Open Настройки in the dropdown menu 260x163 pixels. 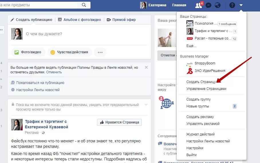pos(195,148)
